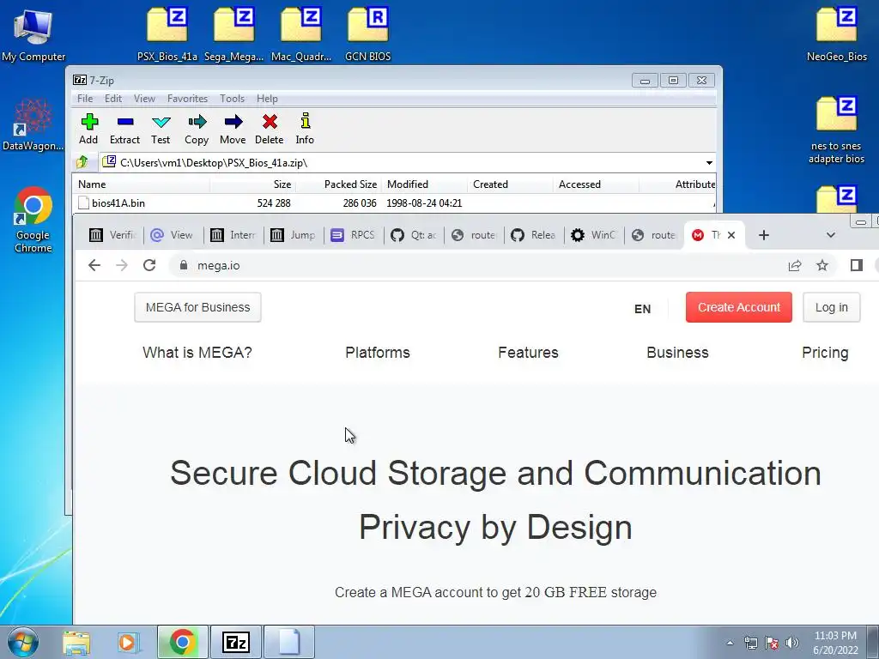The width and height of the screenshot is (879, 659).
Task: Select the Google Chrome desktop shortcut
Action: [x=33, y=220]
